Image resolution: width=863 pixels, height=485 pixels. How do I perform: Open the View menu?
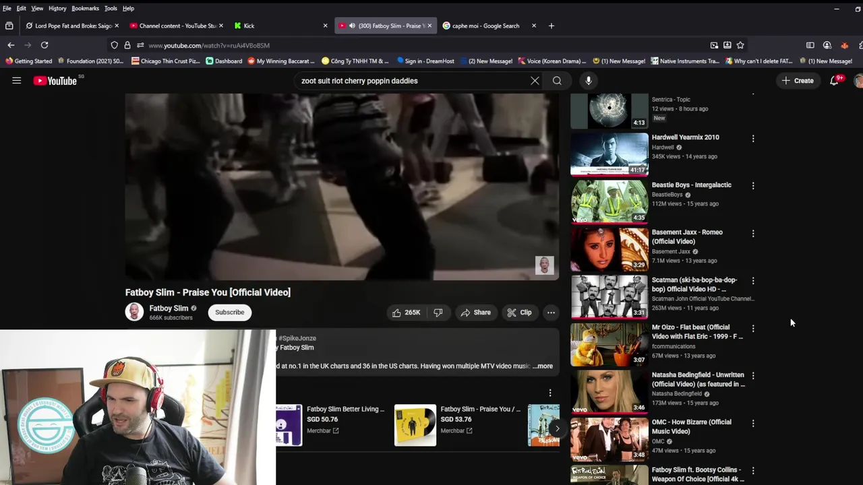coord(37,8)
